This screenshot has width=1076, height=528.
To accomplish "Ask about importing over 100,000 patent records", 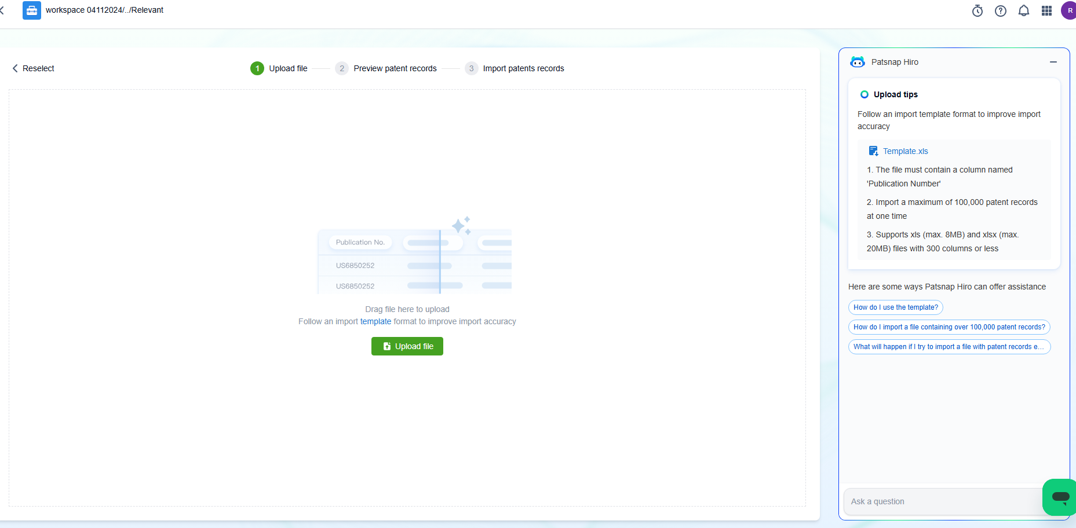I will click(x=949, y=327).
